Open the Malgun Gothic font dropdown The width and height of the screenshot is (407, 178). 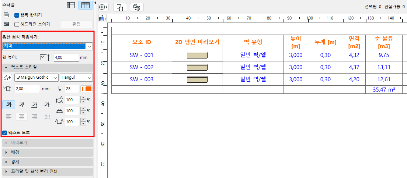[36, 78]
